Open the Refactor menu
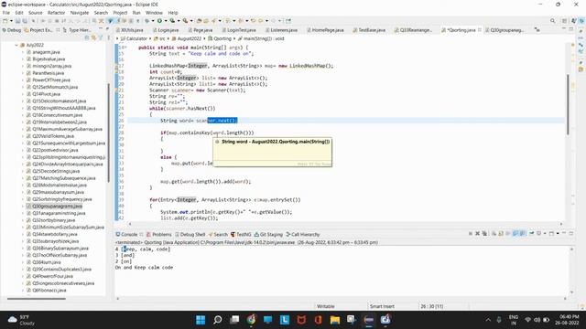This screenshot has width=586, height=329. (57, 13)
